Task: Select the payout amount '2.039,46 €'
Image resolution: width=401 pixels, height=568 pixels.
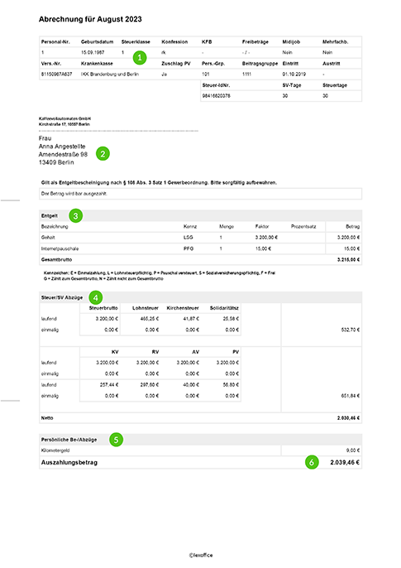Action: 345,463
